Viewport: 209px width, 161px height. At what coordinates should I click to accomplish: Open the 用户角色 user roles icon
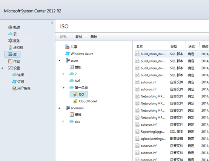(x=14, y=88)
